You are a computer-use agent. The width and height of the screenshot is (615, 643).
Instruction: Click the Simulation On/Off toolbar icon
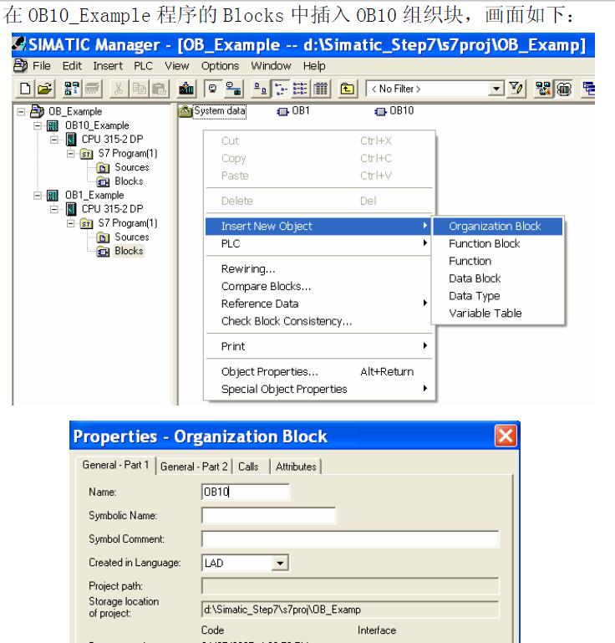coord(564,89)
